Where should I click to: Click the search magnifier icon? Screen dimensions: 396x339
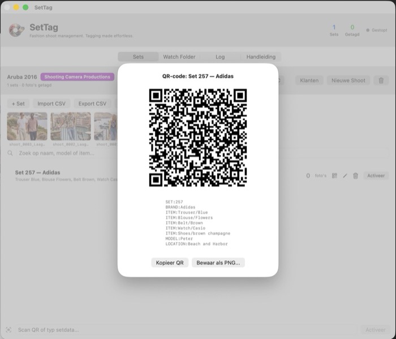(x=10, y=153)
